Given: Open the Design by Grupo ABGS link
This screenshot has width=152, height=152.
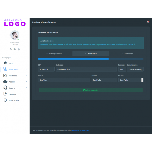Looking at the screenshot, I should coord(81,130).
